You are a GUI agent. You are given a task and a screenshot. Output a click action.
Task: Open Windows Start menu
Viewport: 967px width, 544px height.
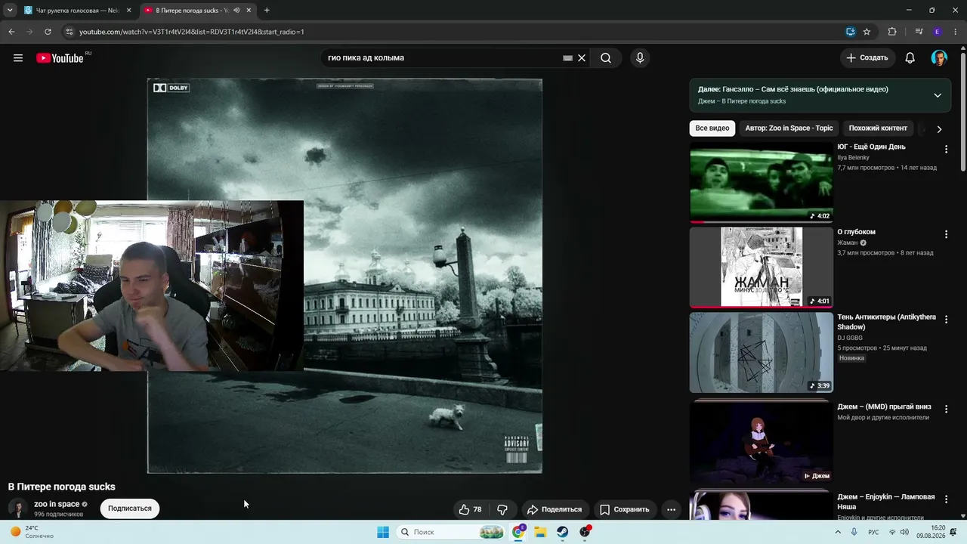click(383, 532)
